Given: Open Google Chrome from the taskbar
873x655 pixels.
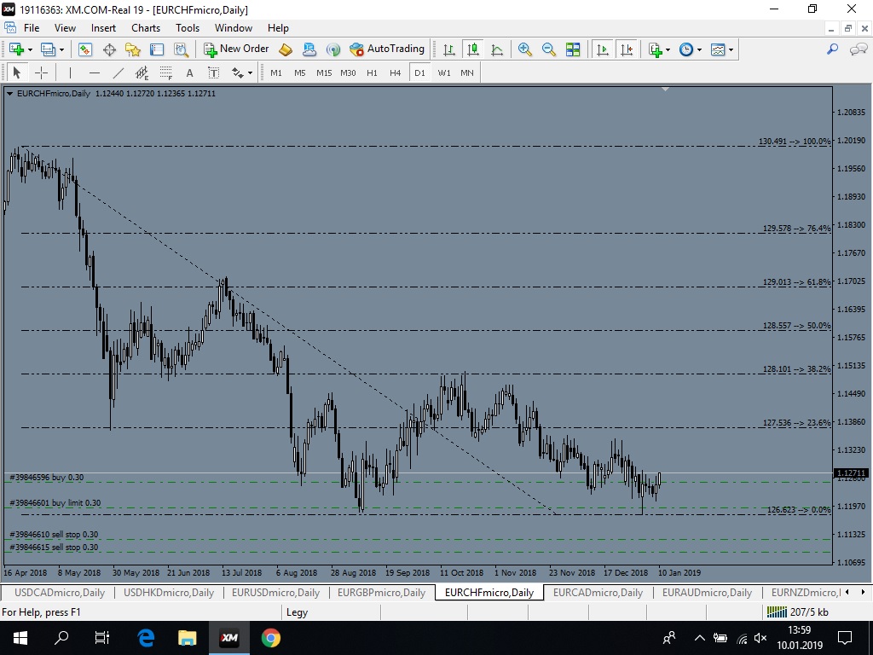Looking at the screenshot, I should [x=271, y=638].
